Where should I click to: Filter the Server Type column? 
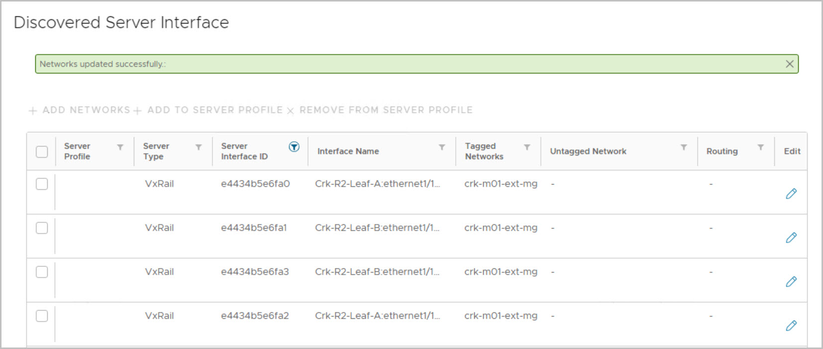[x=199, y=147]
